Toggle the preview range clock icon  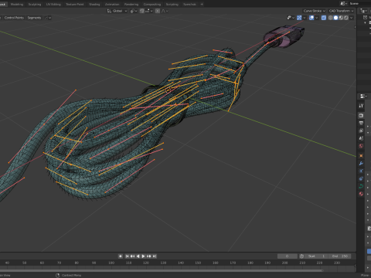click(x=301, y=256)
